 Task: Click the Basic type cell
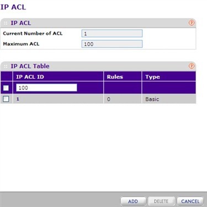[x=152, y=99]
